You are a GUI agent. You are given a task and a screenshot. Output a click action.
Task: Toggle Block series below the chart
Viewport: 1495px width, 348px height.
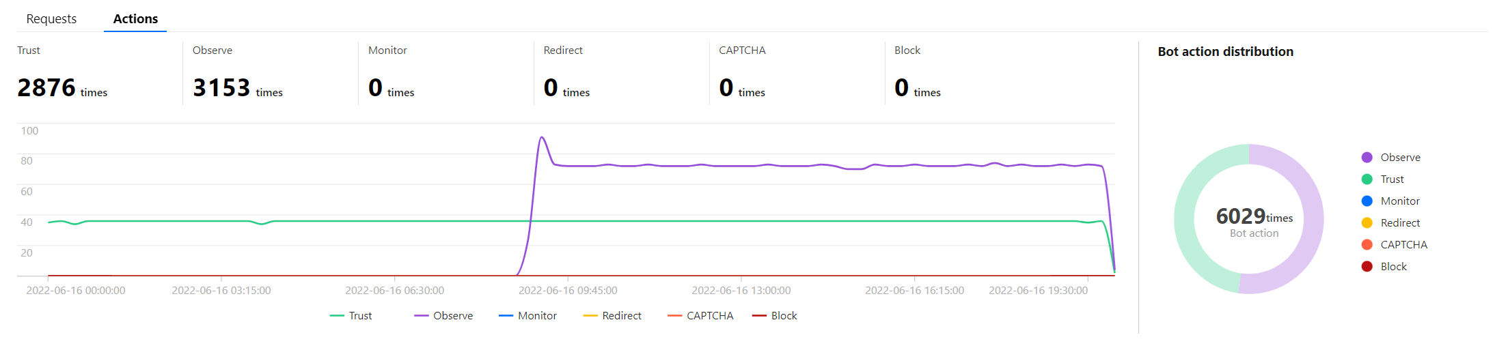[776, 316]
